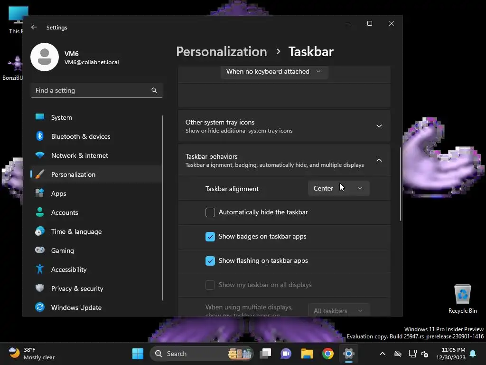This screenshot has width=486, height=365.
Task: Expand Other system tray icons section
Action: [x=284, y=126]
